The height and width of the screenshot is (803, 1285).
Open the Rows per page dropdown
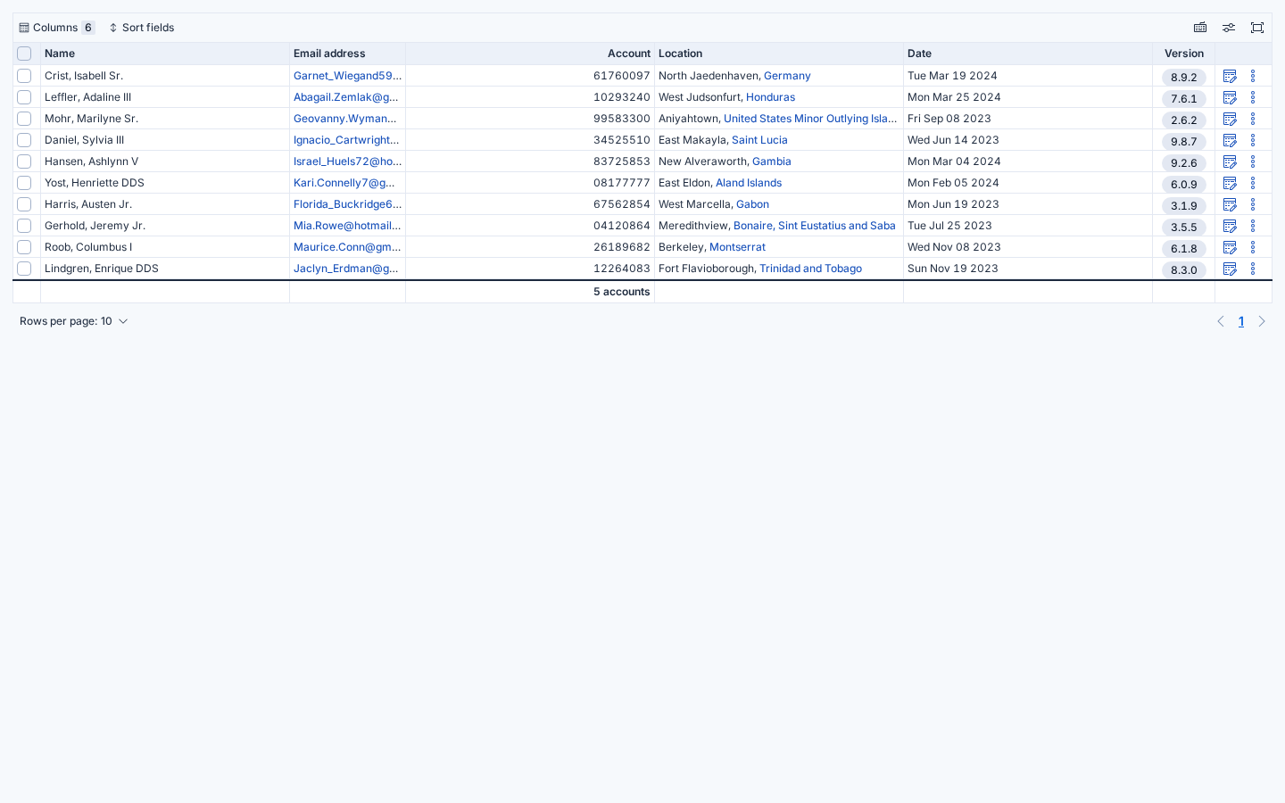click(x=74, y=321)
